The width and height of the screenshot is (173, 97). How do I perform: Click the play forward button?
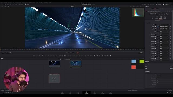point(73,53)
